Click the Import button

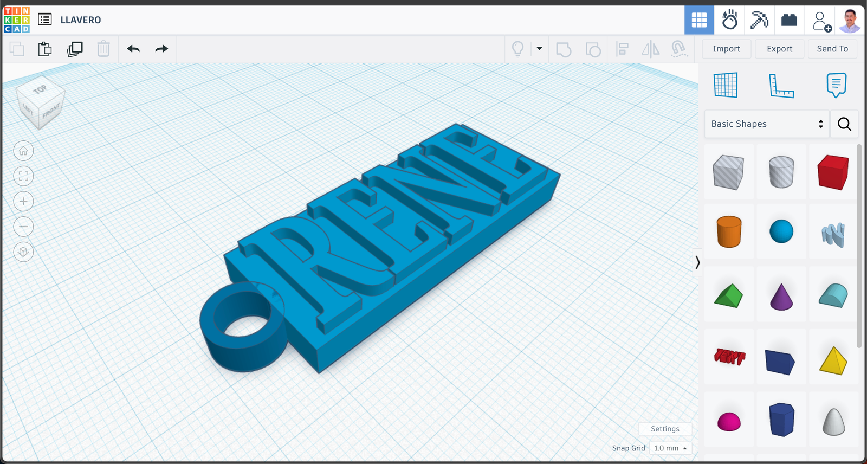coord(727,49)
